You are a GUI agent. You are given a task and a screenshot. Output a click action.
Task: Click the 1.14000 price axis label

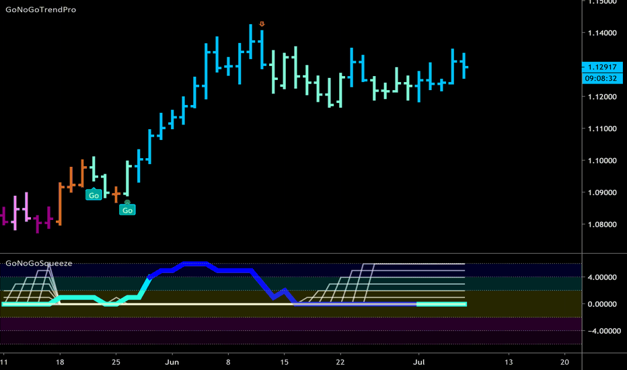[x=602, y=33]
